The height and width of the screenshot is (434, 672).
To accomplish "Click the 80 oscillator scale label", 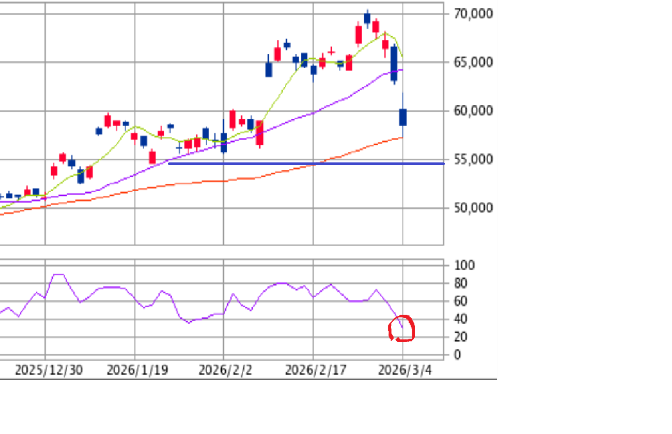I will [x=460, y=283].
